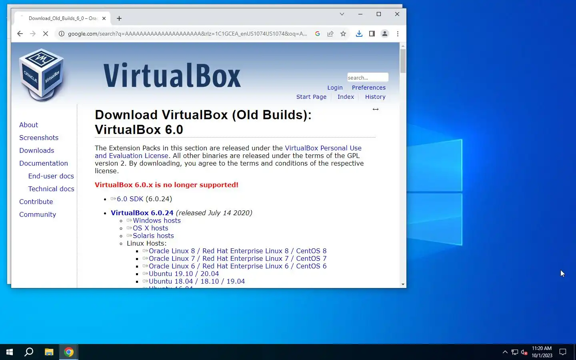This screenshot has height=360, width=576.
Task: Open the Login link
Action: (x=335, y=88)
